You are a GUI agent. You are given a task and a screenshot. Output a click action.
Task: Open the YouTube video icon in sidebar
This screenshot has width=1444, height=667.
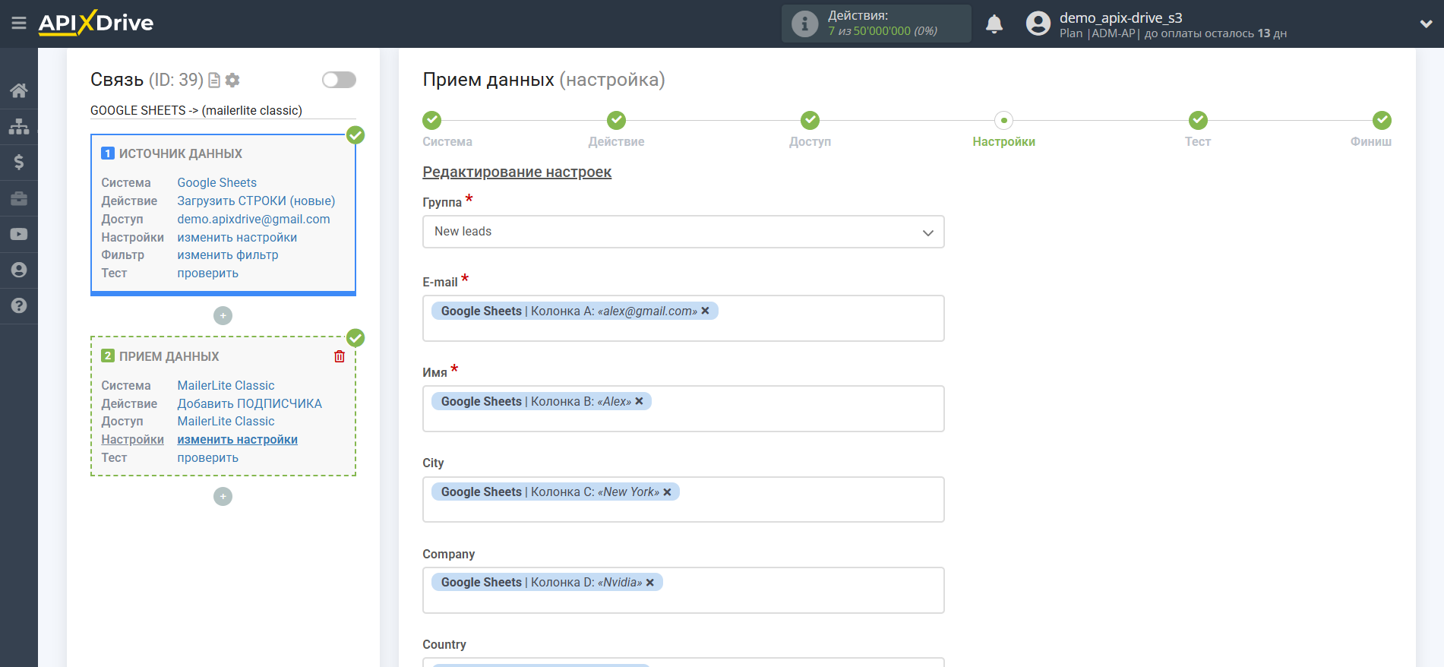(x=19, y=234)
